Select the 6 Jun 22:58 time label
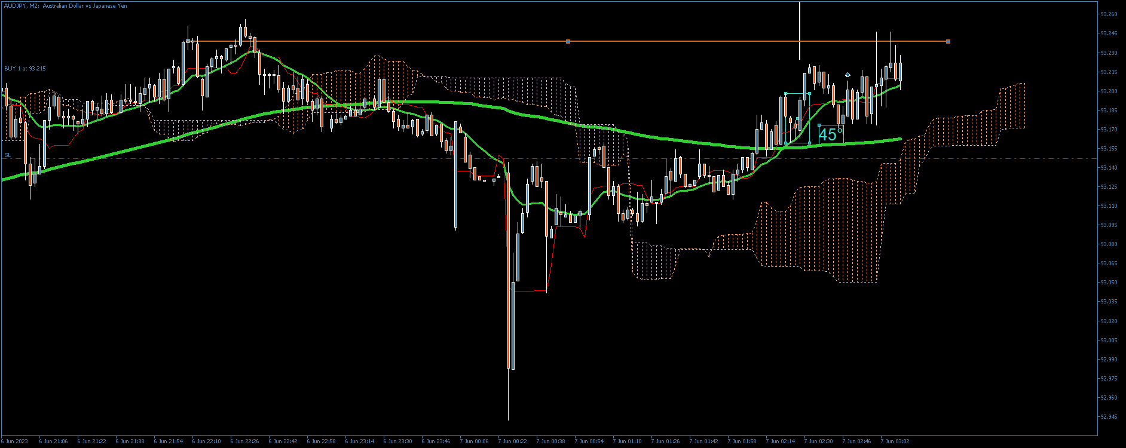The width and height of the screenshot is (1126, 448). tap(321, 441)
